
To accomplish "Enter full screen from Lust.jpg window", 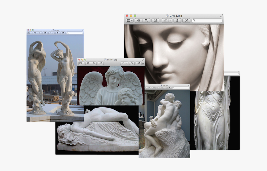I will coord(189,85).
